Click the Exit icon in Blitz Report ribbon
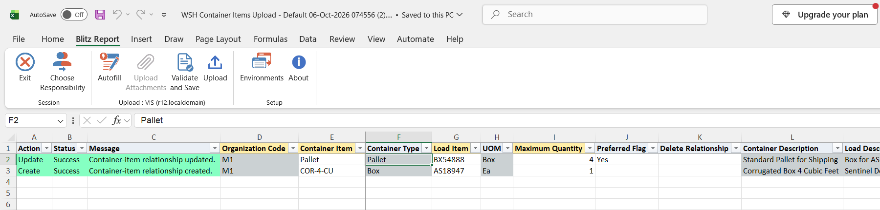Image resolution: width=880 pixels, height=210 pixels. pyautogui.click(x=25, y=62)
